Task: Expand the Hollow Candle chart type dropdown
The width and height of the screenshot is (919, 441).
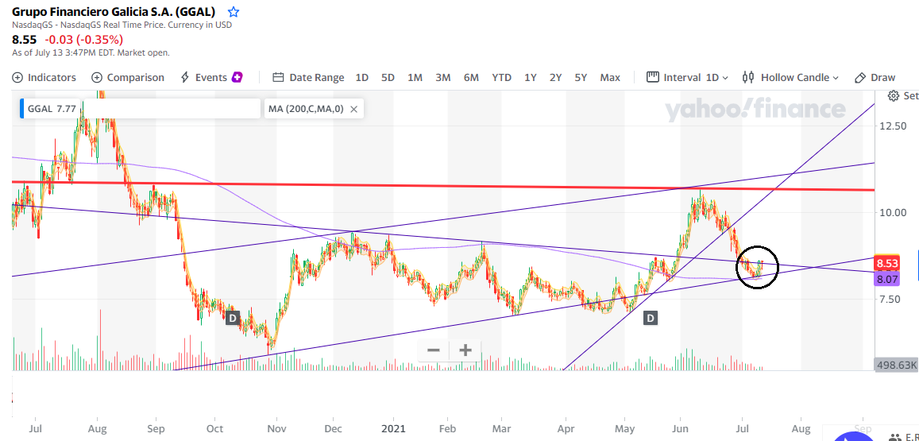Action: [x=790, y=77]
